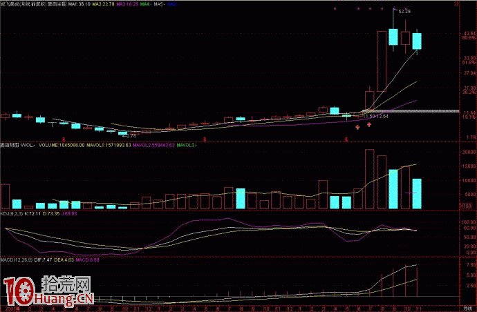Click the J value label in KDJ header
The image size is (477, 312).
pyautogui.click(x=70, y=214)
